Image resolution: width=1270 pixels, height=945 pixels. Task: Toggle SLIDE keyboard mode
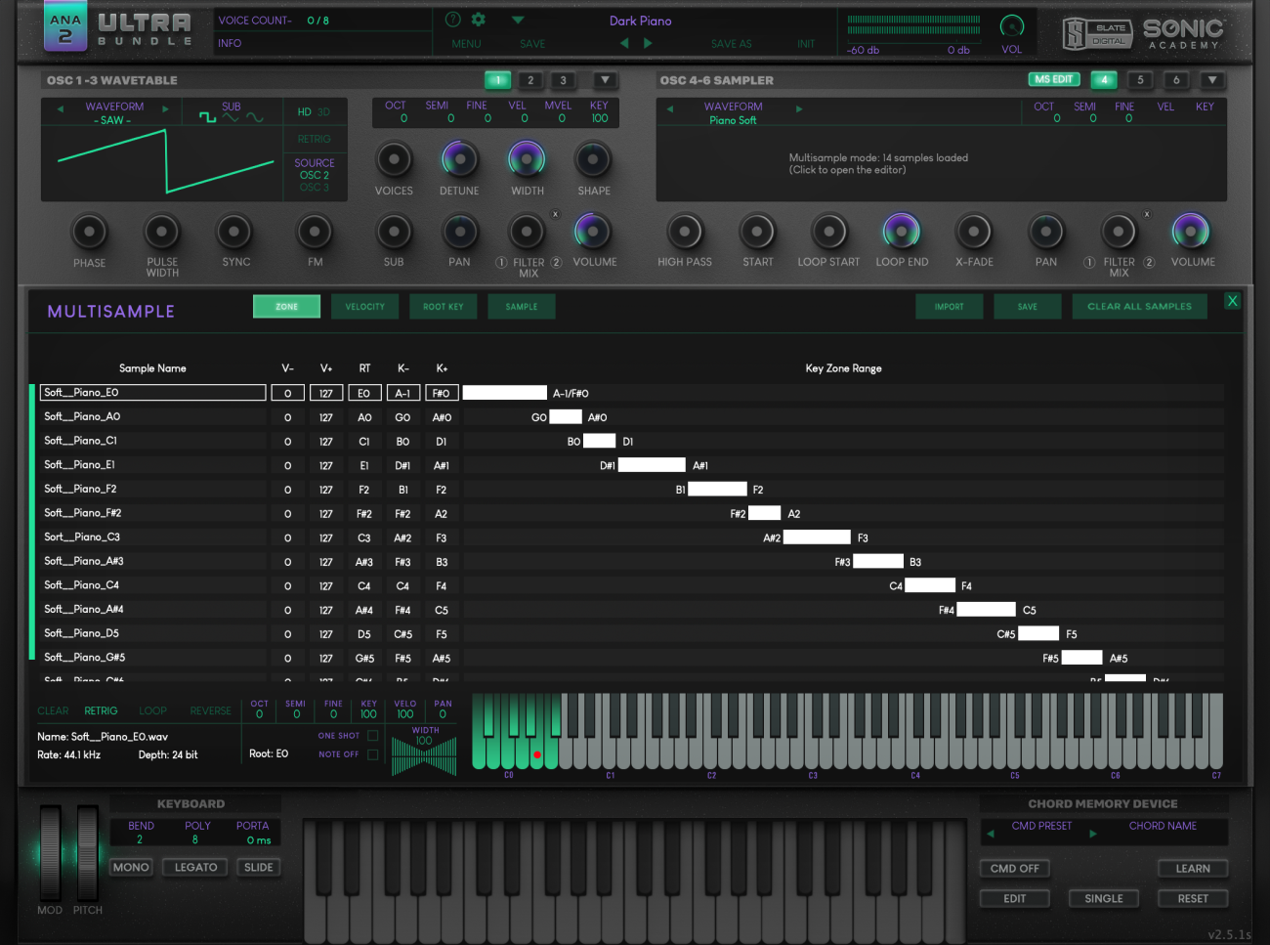[259, 867]
